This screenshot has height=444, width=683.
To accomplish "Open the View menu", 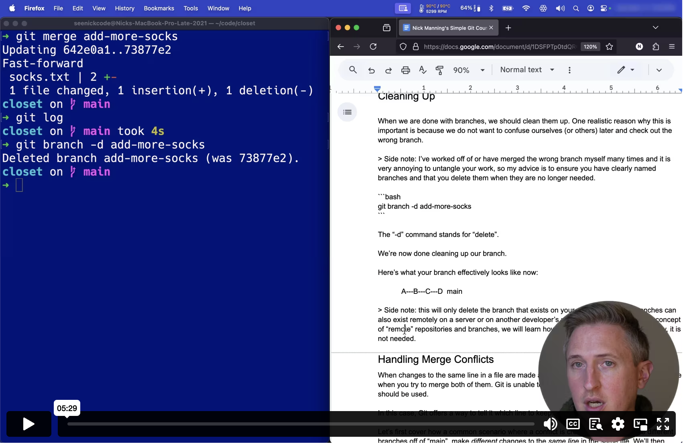I will (99, 8).
